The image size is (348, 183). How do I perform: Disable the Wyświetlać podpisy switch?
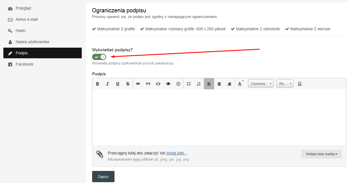[x=99, y=57]
